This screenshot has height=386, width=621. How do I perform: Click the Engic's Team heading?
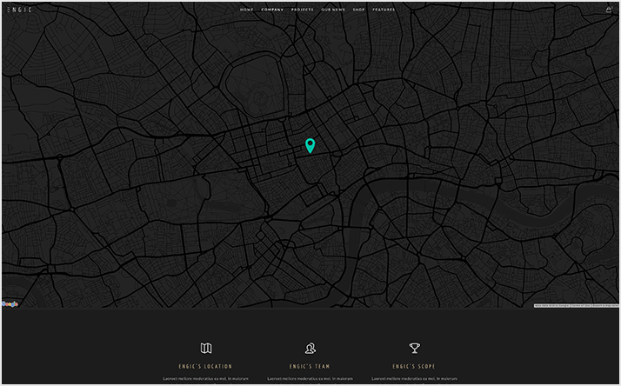coord(310,367)
